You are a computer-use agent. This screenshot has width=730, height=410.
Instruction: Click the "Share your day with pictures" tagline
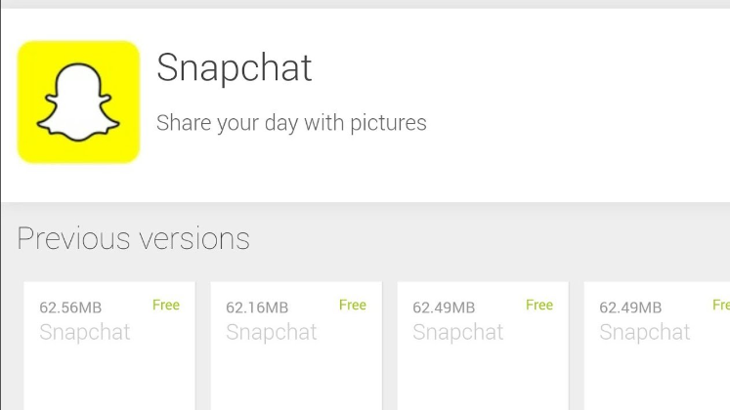(x=291, y=124)
